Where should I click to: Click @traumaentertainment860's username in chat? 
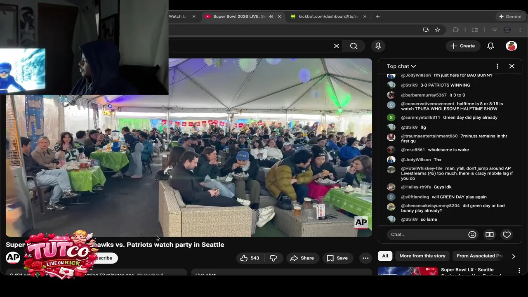point(429,136)
